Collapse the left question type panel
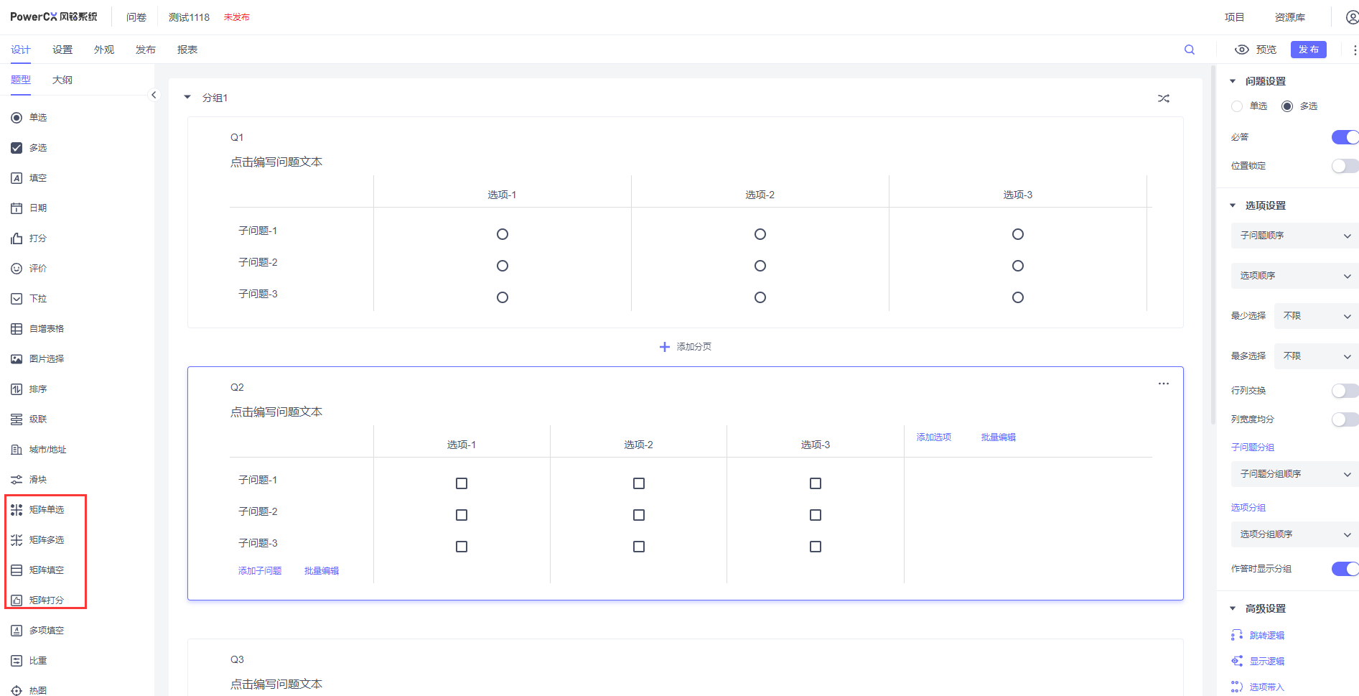The width and height of the screenshot is (1359, 696). tap(154, 95)
